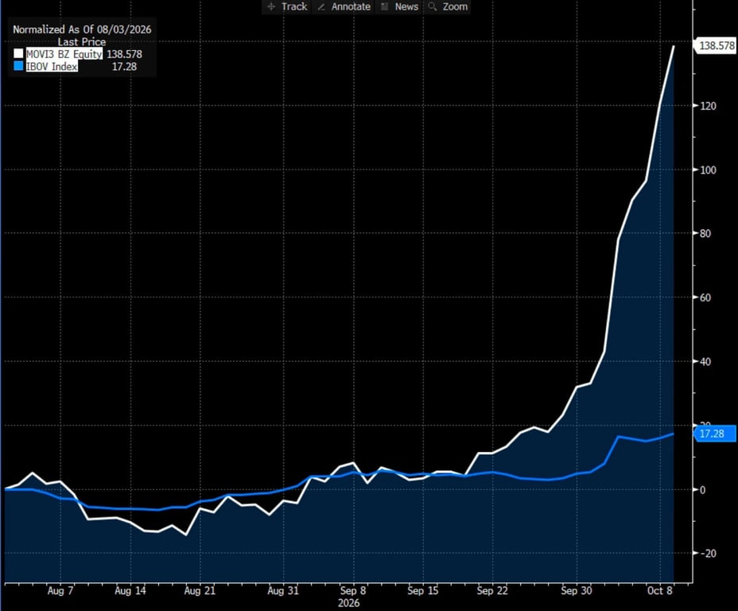Click the 80 y-axis label

tap(705, 233)
